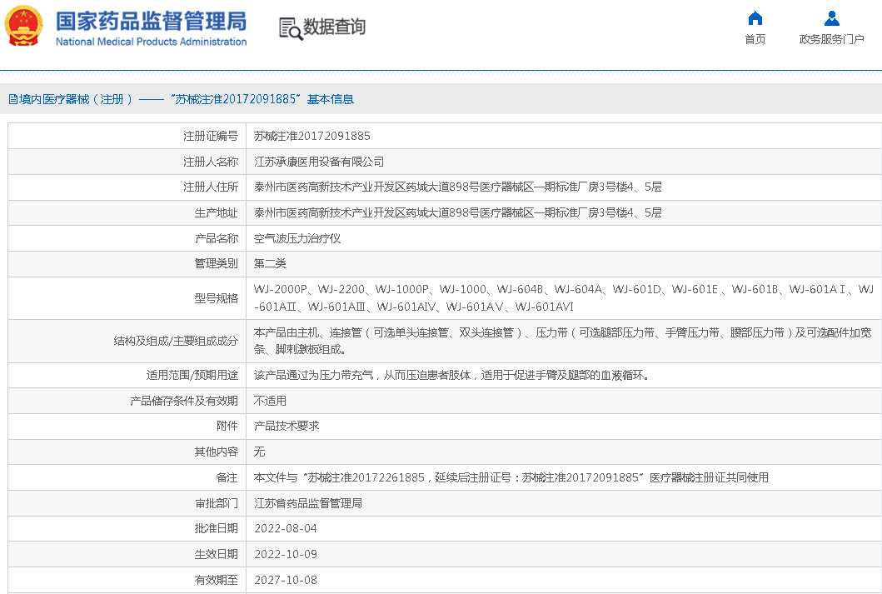Open the 首页 text link
This screenshot has height=594, width=882.
coord(755,39)
